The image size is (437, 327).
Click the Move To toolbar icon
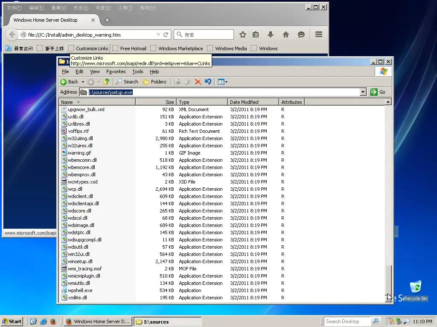[x=177, y=82]
